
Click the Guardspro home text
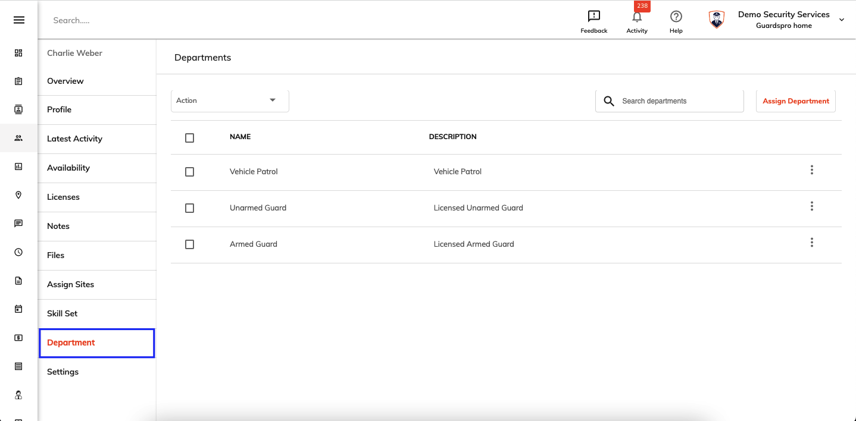(x=784, y=26)
